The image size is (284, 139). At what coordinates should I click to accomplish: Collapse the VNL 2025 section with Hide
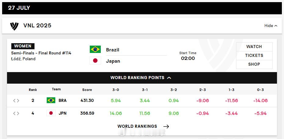pos(271,26)
